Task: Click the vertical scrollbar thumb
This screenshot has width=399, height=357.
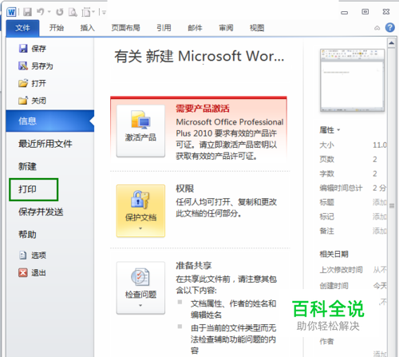Action: tap(392, 205)
